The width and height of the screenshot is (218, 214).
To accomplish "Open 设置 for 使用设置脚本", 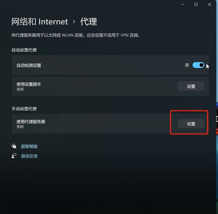I will click(x=191, y=86).
